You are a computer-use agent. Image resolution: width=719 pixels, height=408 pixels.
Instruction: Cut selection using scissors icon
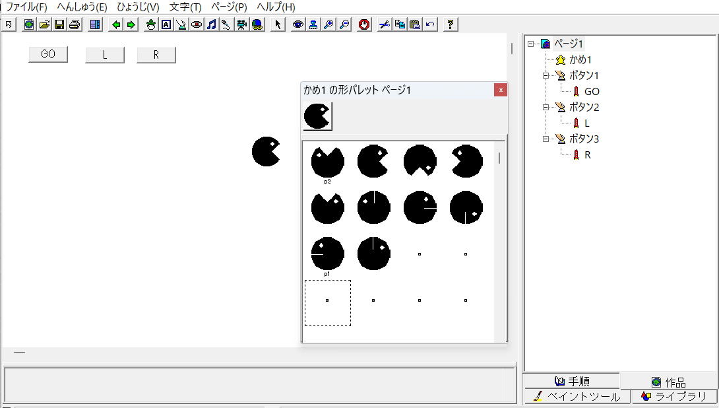point(385,24)
